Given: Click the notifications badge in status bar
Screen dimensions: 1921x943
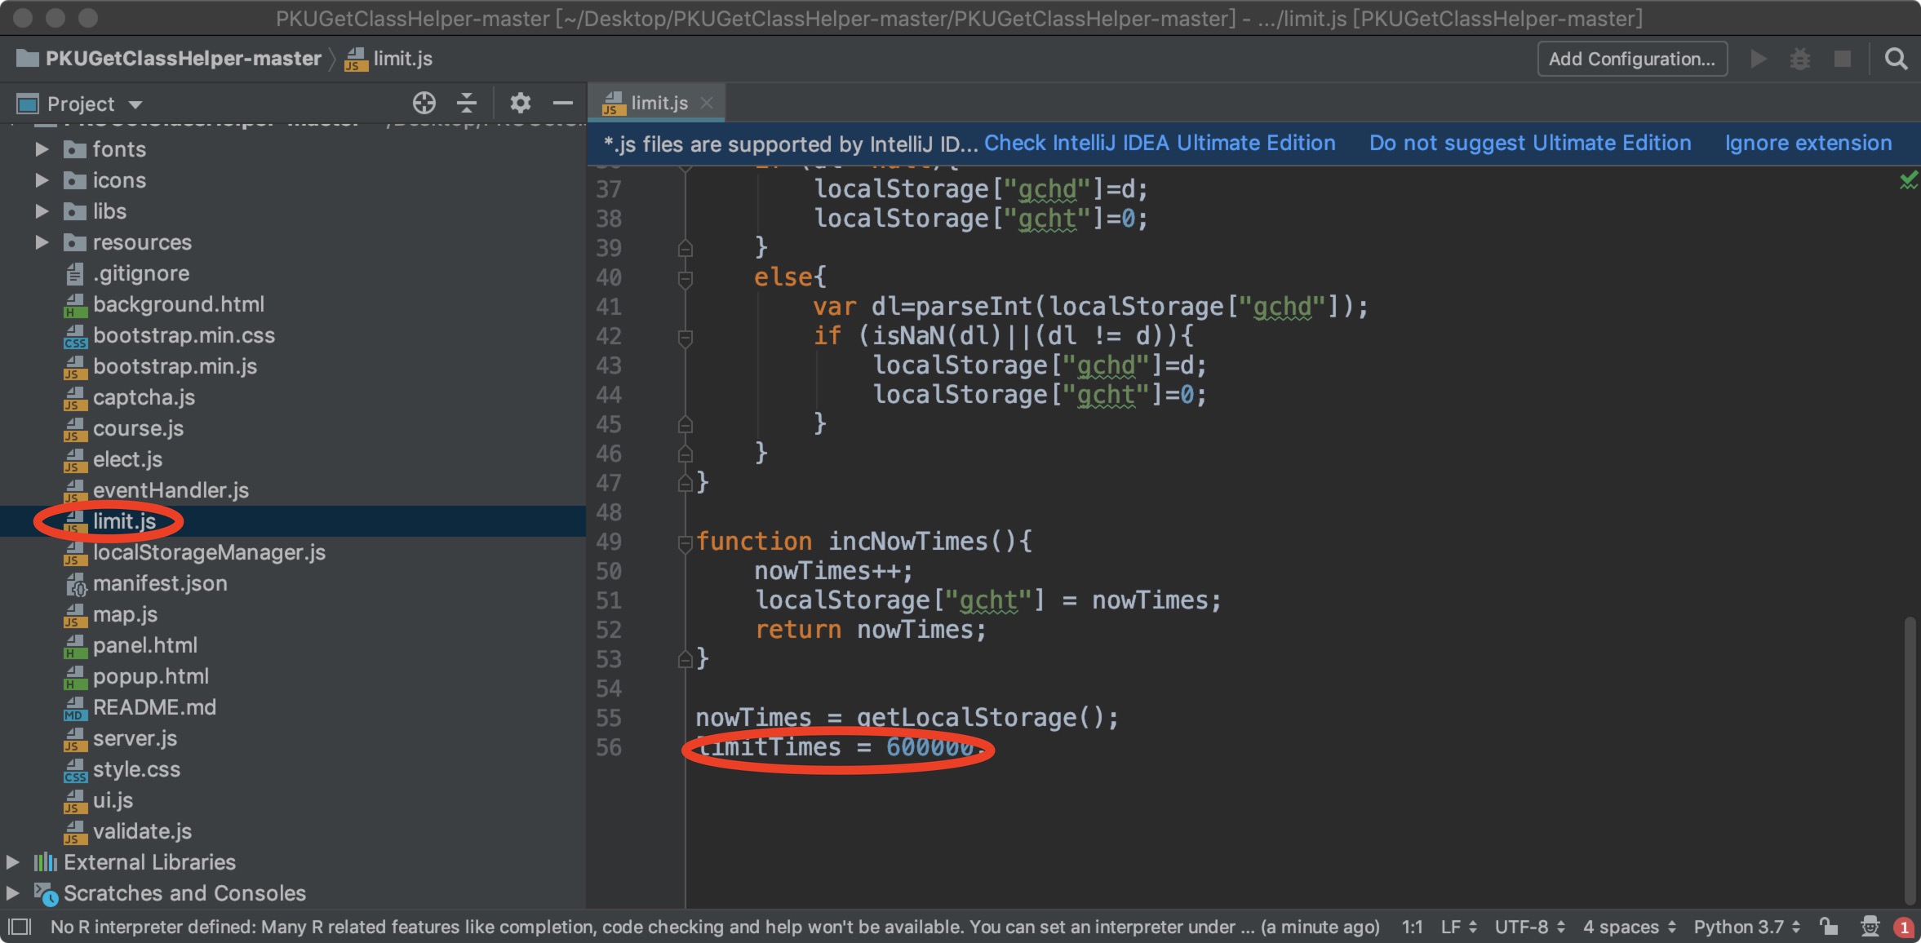Looking at the screenshot, I should 1904,928.
